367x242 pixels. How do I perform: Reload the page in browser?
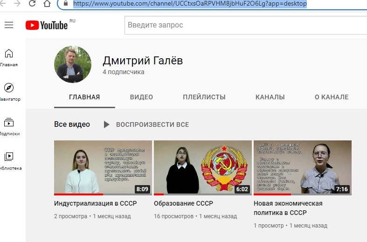click(x=32, y=4)
